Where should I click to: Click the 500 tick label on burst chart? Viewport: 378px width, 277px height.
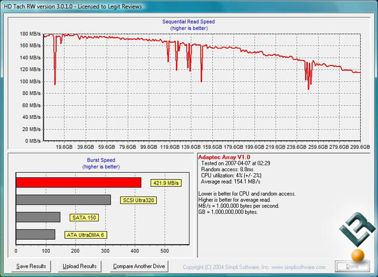click(165, 251)
